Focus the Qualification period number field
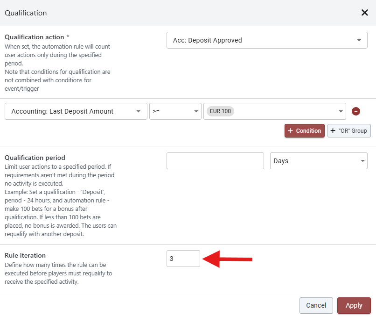 (x=215, y=161)
